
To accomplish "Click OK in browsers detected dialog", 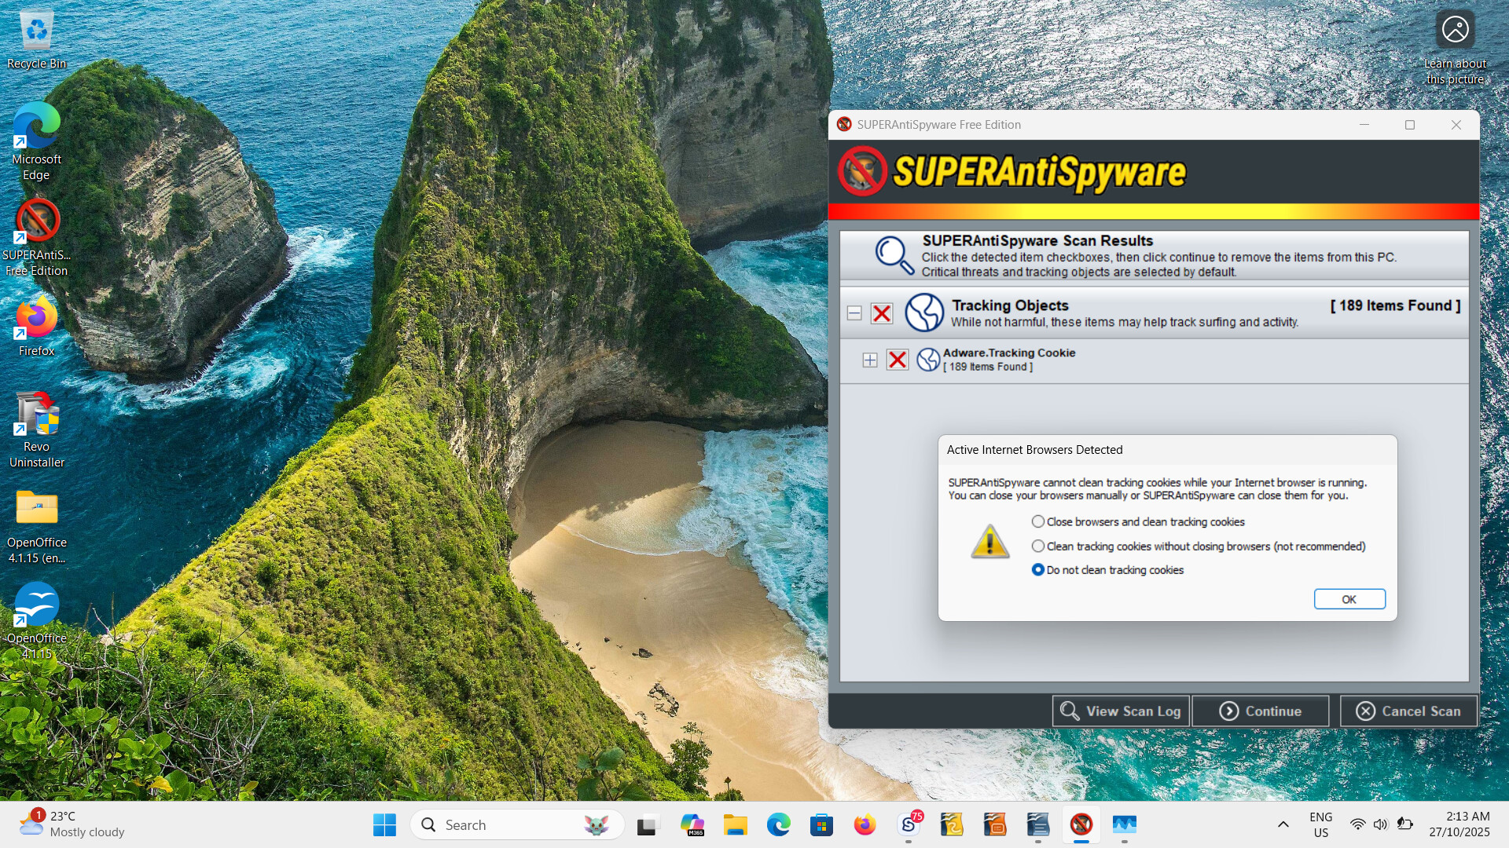I will [x=1349, y=599].
